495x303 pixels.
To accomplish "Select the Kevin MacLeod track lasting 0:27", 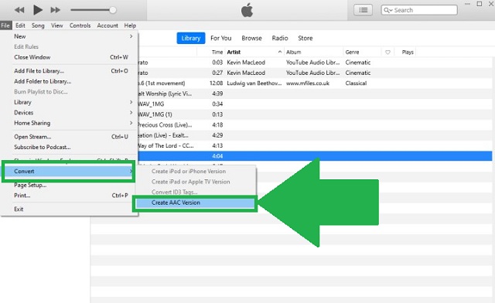I will click(x=315, y=73).
